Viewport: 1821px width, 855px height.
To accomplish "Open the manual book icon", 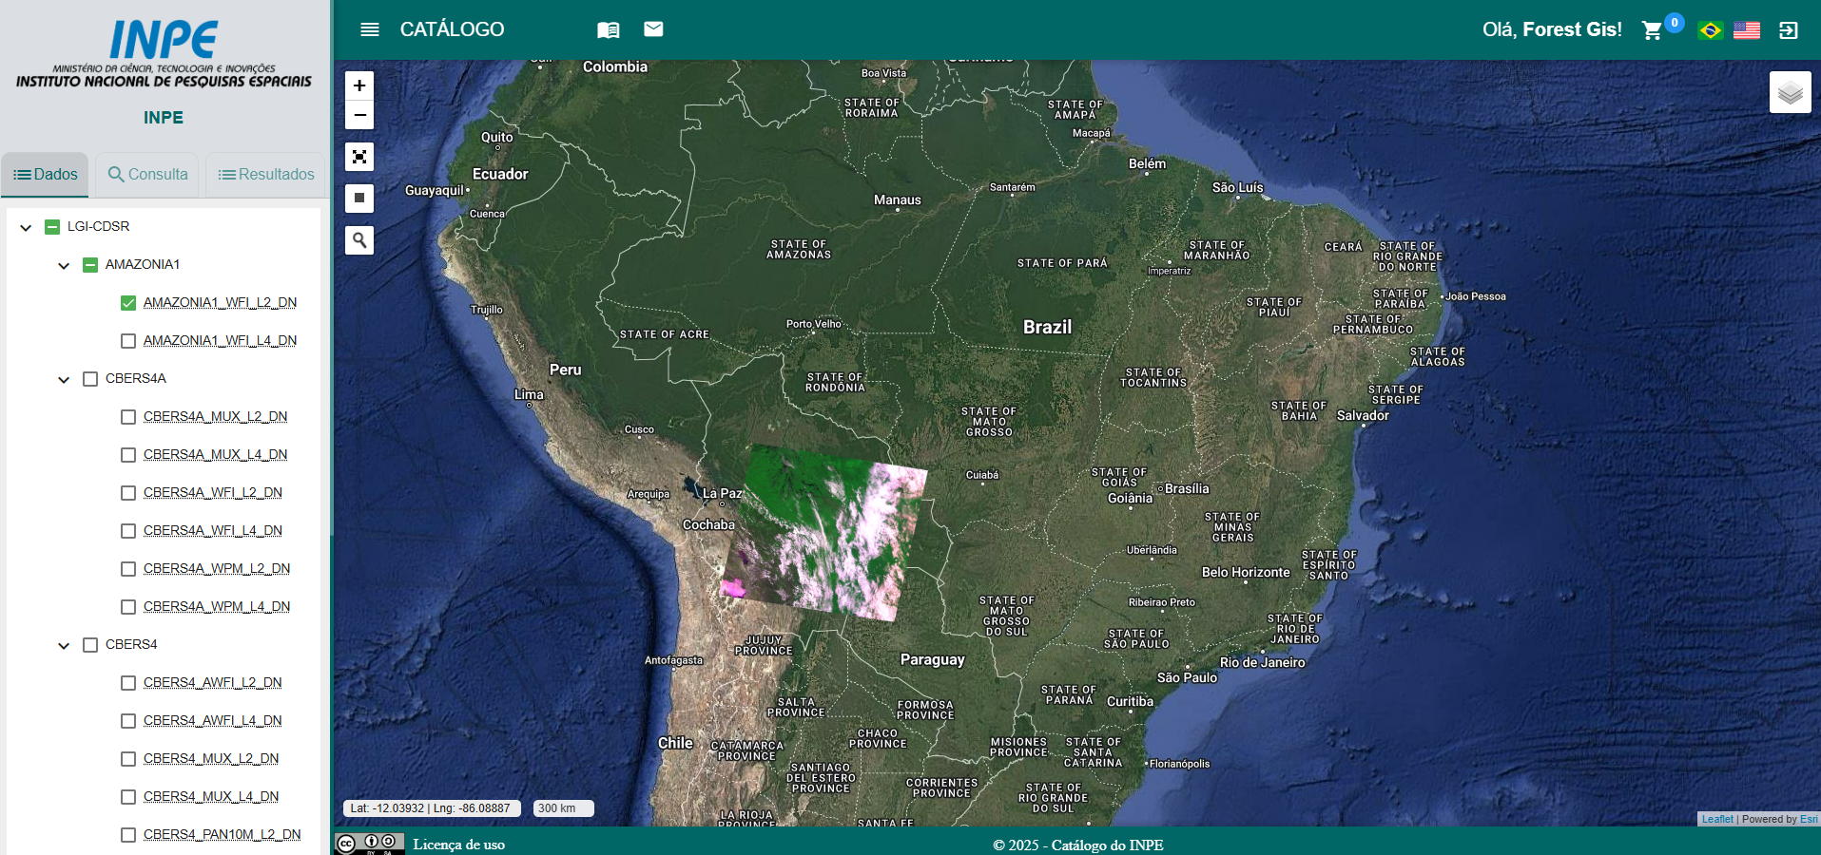I will pyautogui.click(x=608, y=29).
